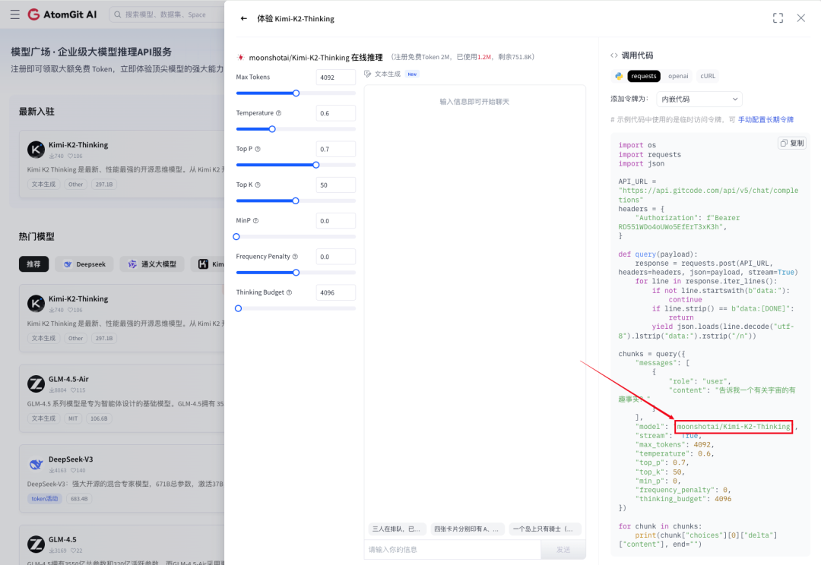
Task: Click the 文本生成 edit icon
Action: 368,74
